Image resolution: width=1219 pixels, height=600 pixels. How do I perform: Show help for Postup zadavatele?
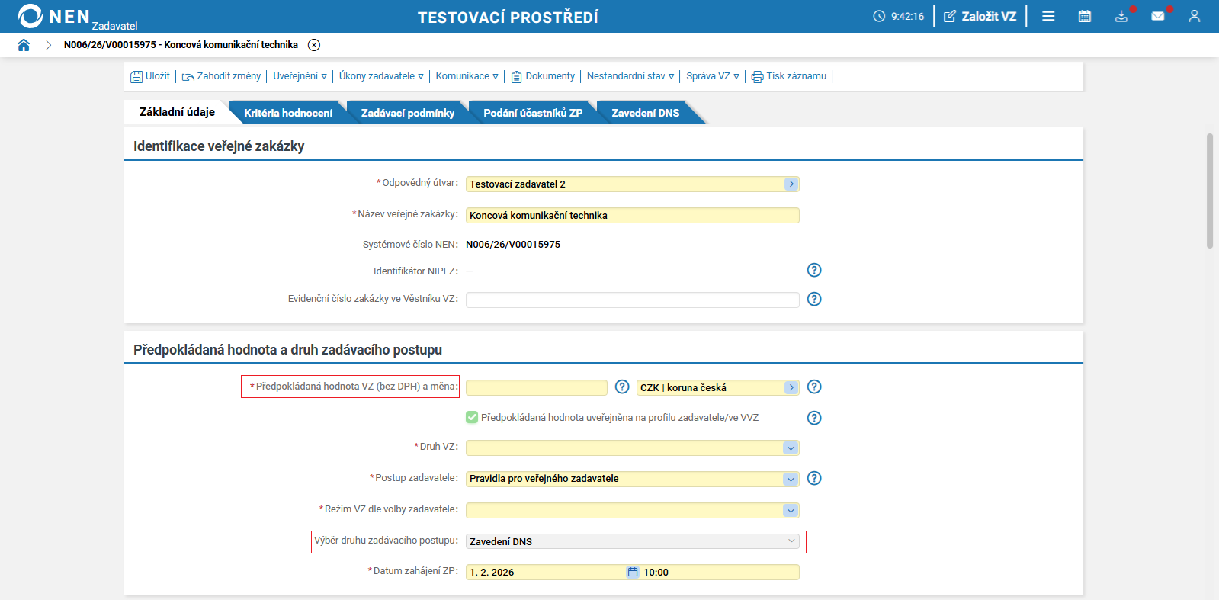click(814, 478)
